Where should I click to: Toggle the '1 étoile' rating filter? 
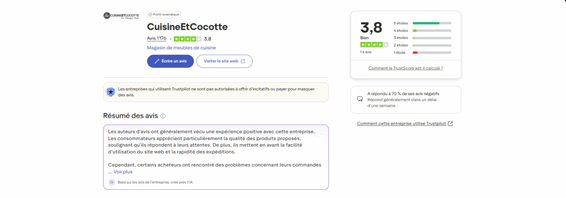coord(422,52)
